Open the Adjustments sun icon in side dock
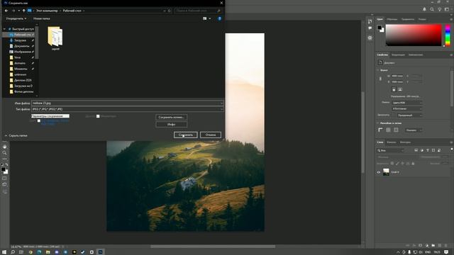Image resolution: width=454 pixels, height=255 pixels. click(x=370, y=38)
